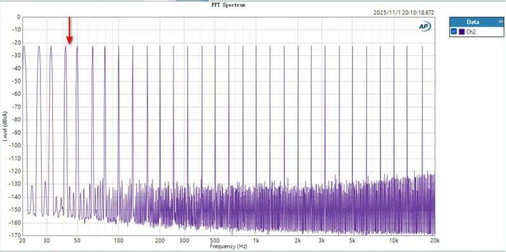Screen dimensions: 506x252
Task: Click the Frequency (Hz) axis title
Action: point(228,246)
